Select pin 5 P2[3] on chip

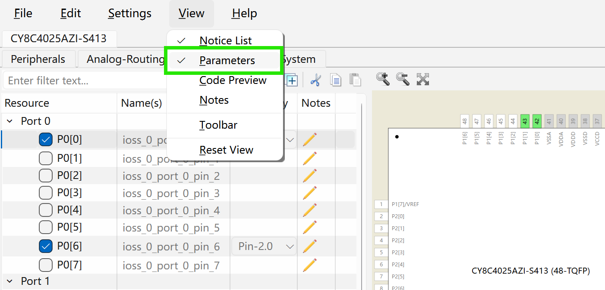(x=381, y=253)
